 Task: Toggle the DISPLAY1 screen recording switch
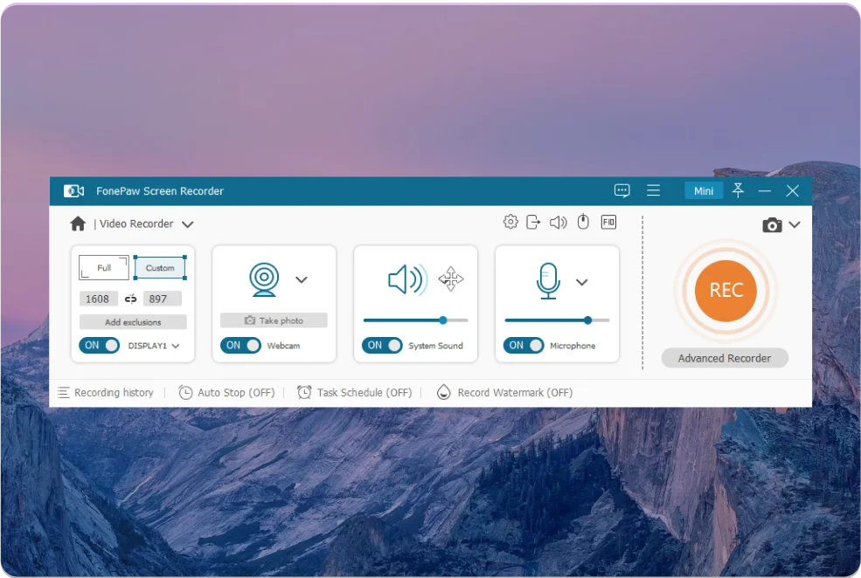click(100, 346)
